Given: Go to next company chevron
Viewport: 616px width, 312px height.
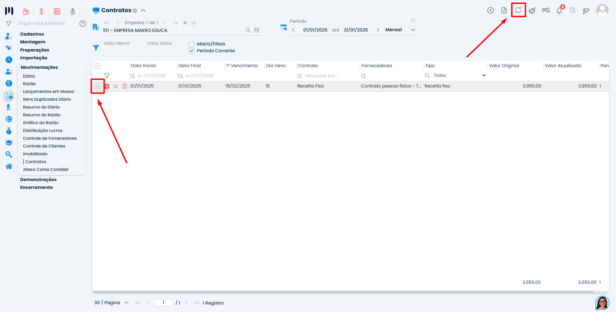Looking at the screenshot, I should (x=164, y=23).
